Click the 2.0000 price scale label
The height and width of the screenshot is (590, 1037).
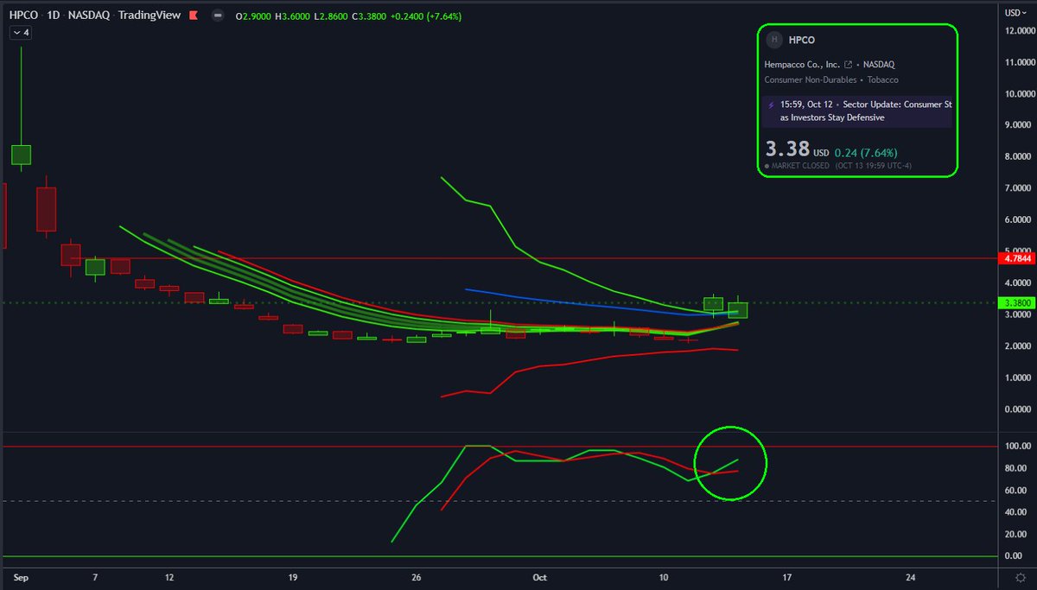point(1019,346)
